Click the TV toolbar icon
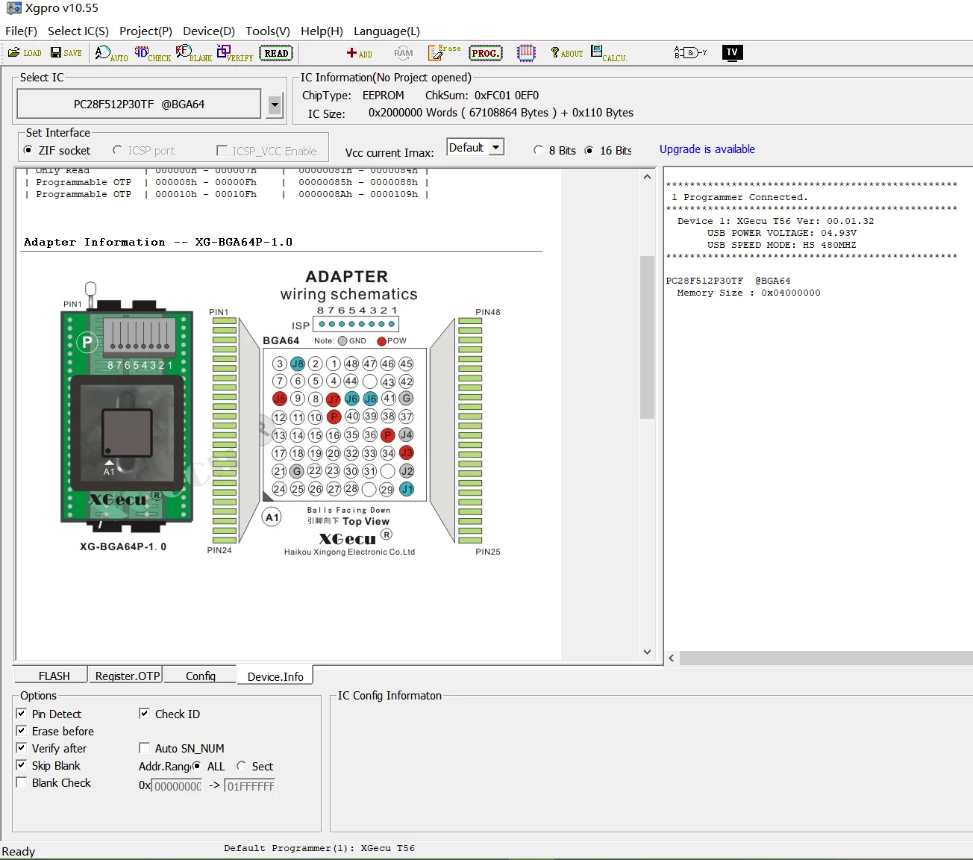This screenshot has height=860, width=973. (x=732, y=52)
